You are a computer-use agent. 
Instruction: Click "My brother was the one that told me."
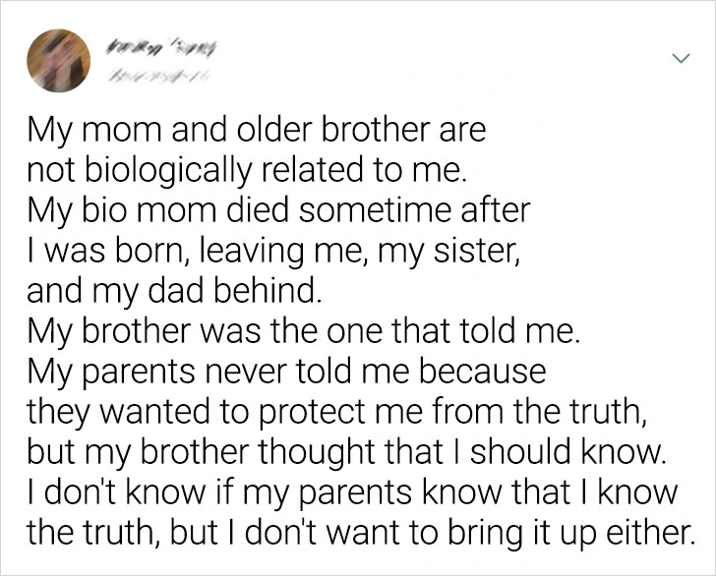coord(305,332)
